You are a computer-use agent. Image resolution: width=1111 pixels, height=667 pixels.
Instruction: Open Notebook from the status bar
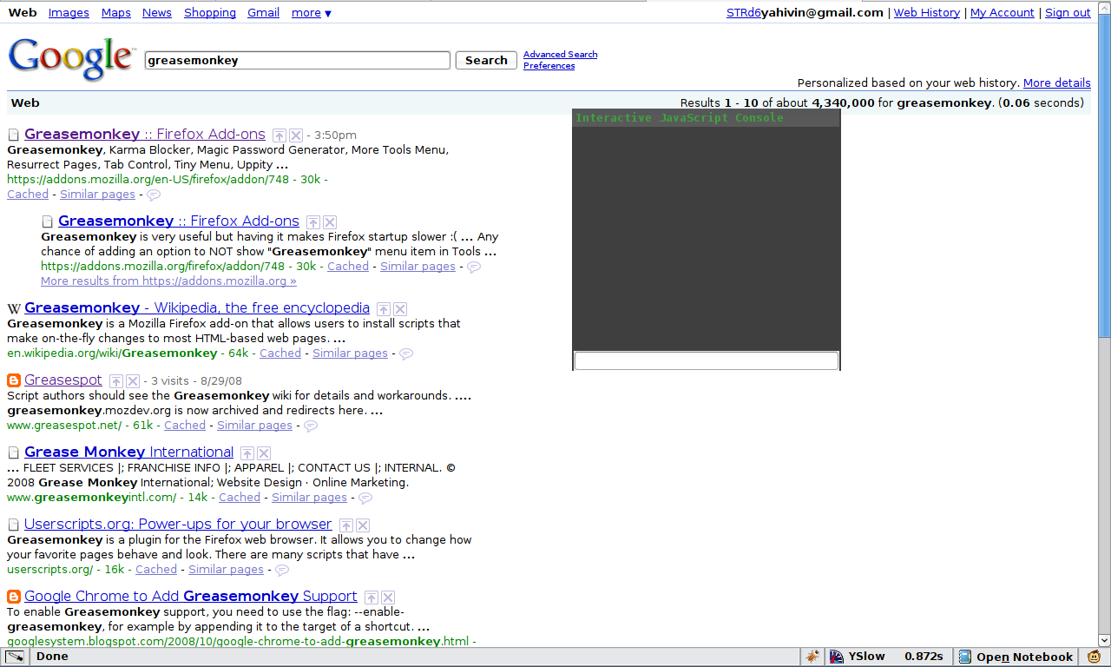[x=1015, y=657]
